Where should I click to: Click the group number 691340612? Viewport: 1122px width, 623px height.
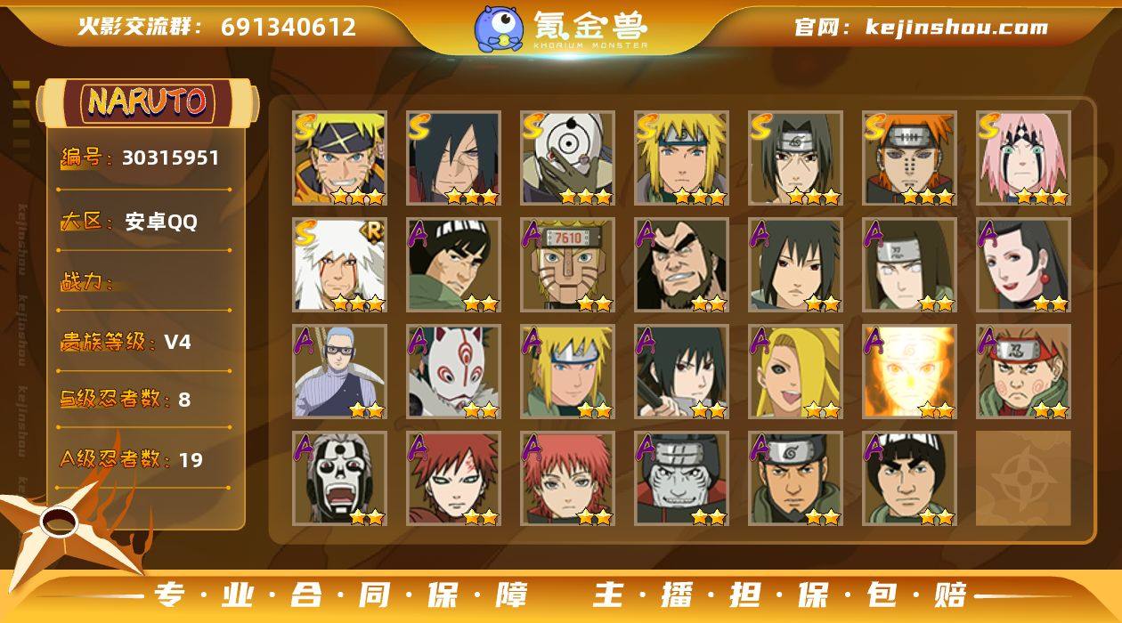click(x=289, y=27)
